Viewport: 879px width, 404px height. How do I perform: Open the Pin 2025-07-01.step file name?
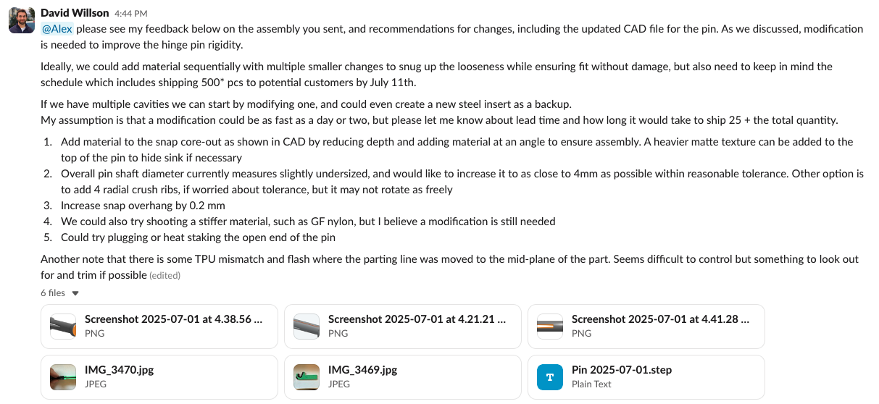click(622, 369)
